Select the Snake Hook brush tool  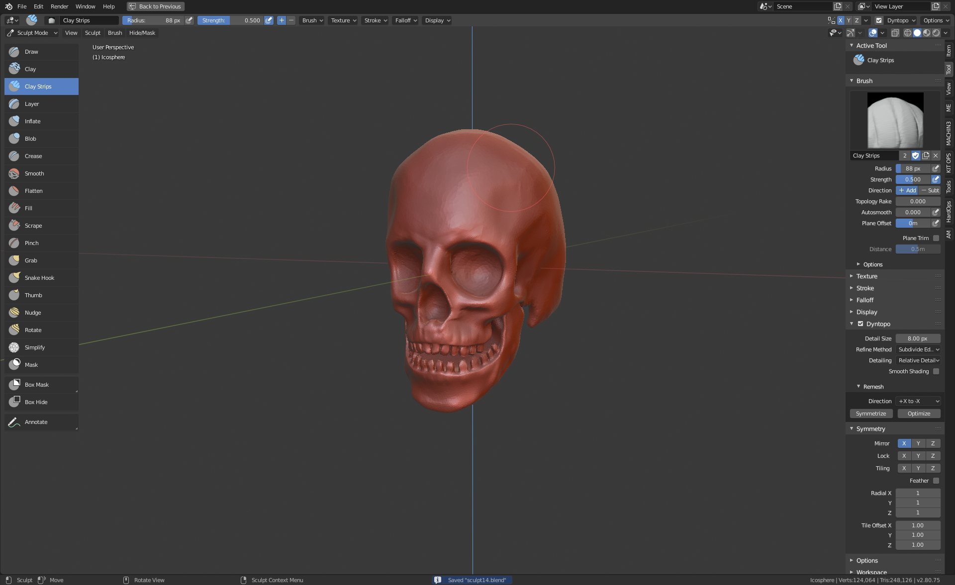tap(39, 278)
